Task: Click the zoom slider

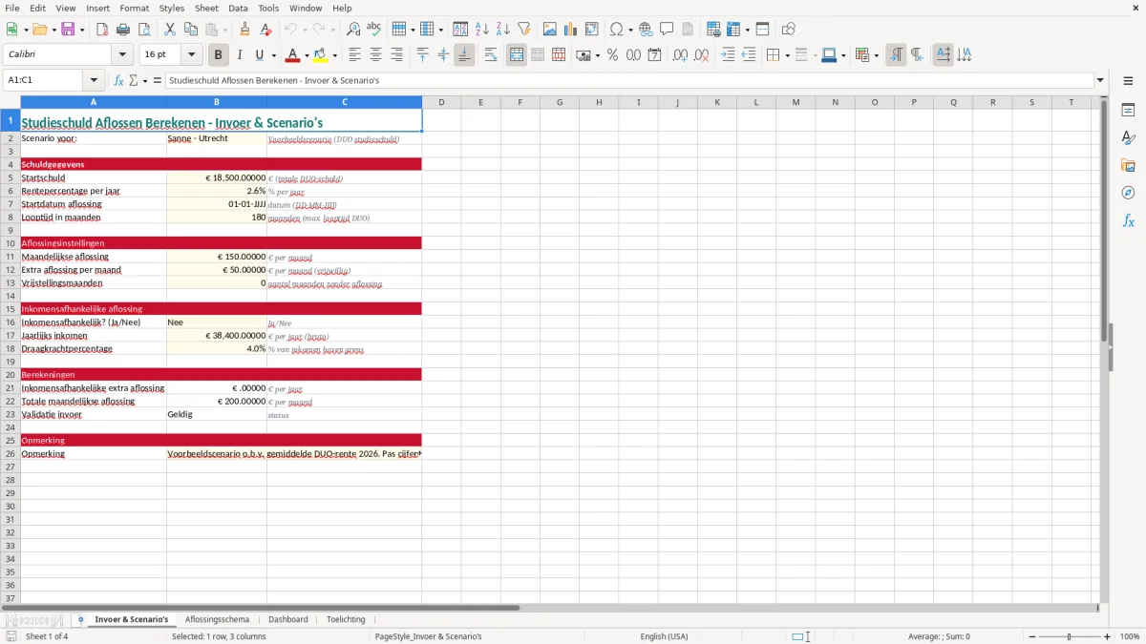Action: click(1069, 636)
